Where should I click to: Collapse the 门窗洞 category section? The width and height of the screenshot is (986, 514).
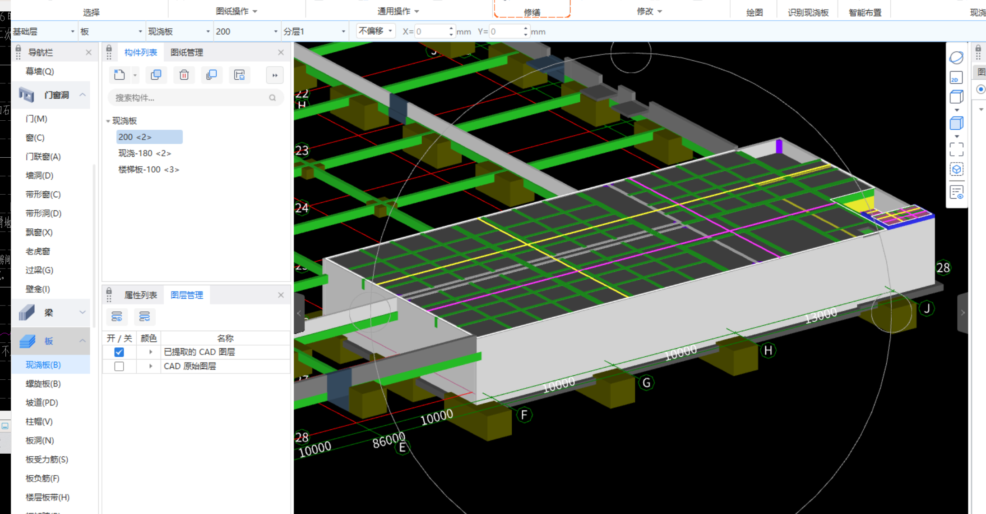coord(83,95)
